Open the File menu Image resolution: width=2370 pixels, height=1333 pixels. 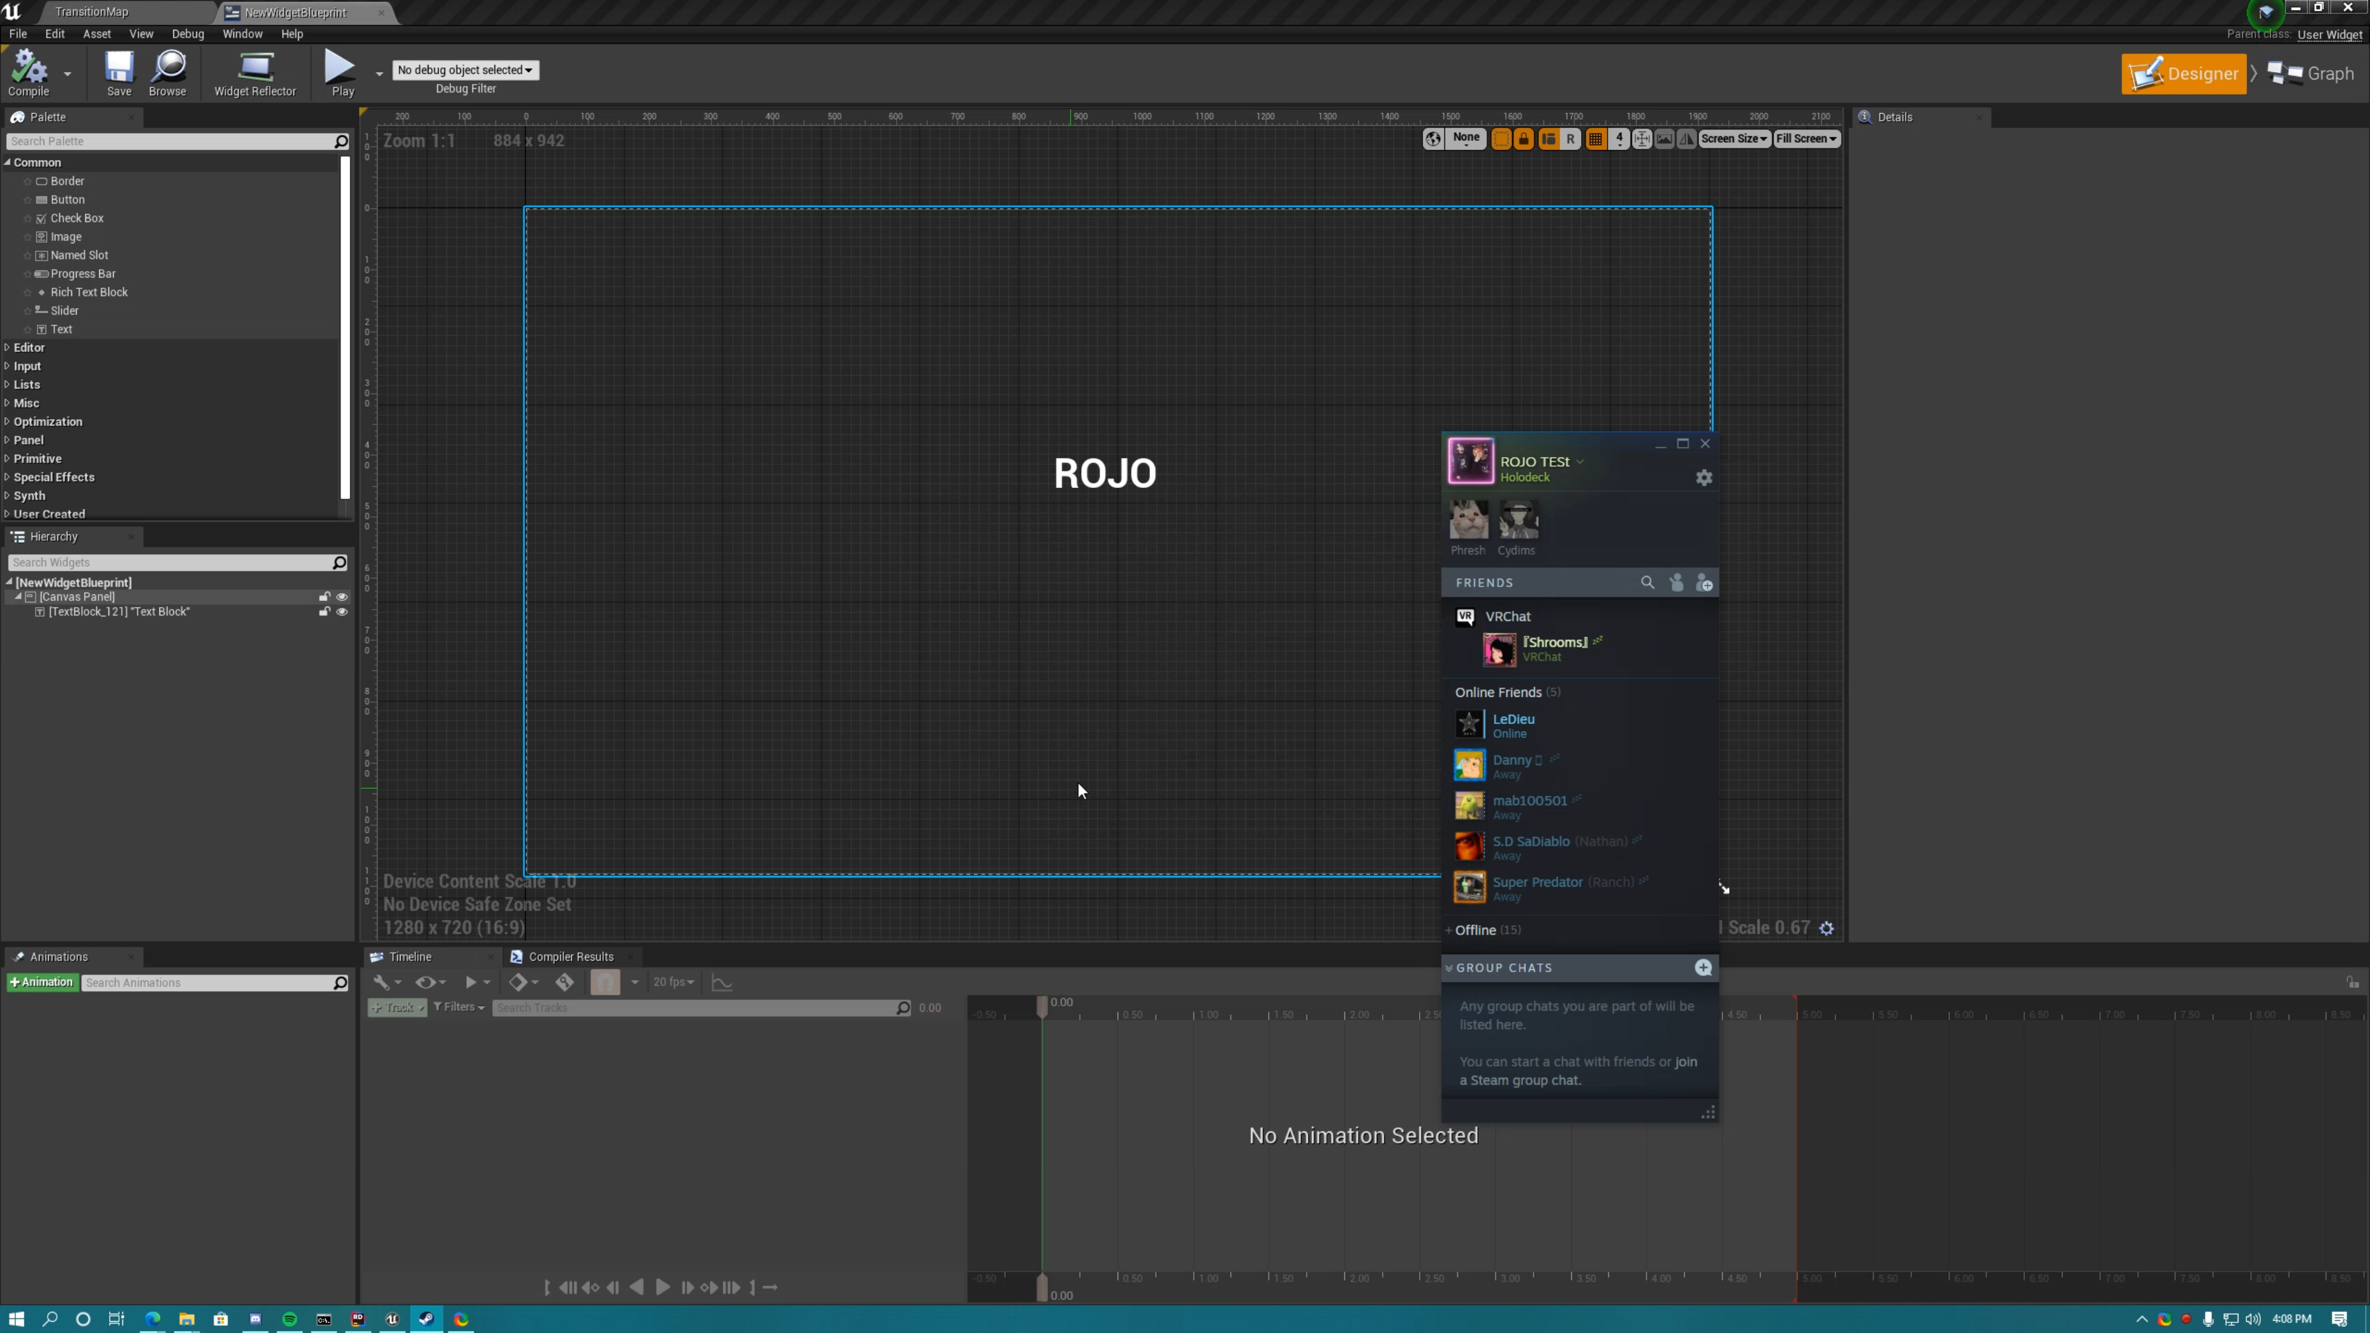coord(17,34)
